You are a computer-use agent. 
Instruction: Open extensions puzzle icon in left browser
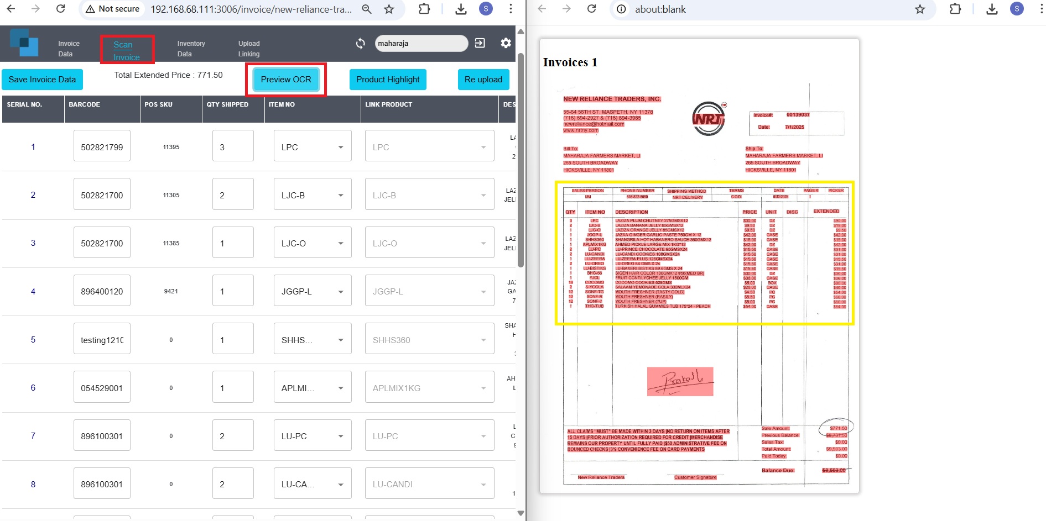(424, 9)
